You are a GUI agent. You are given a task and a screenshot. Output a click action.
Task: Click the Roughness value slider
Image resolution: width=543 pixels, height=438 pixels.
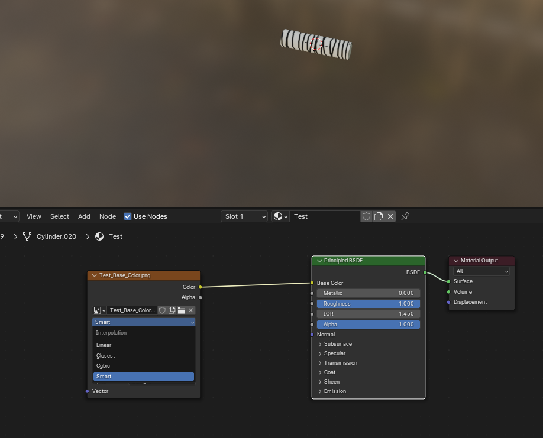(x=368, y=304)
